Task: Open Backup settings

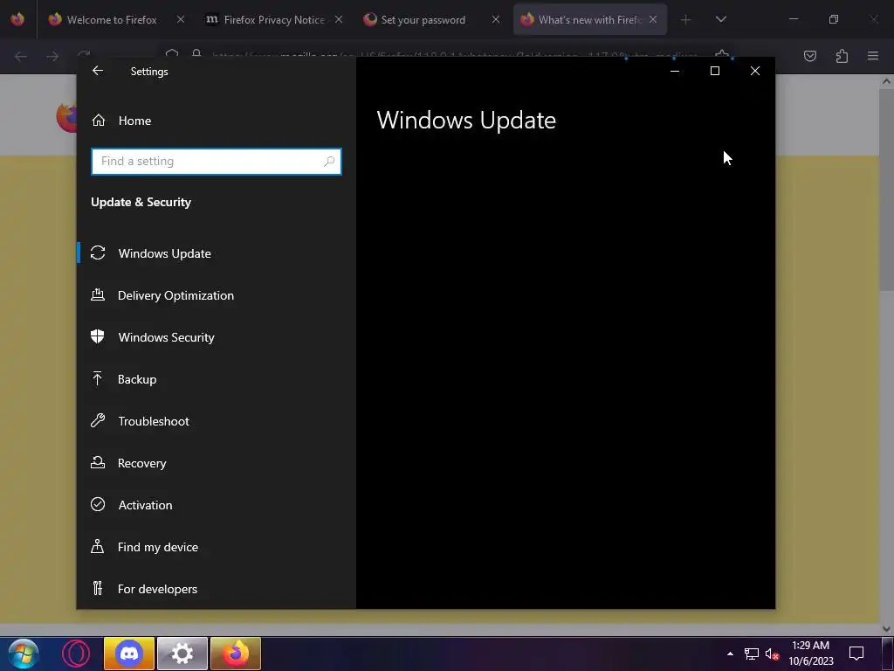Action: pyautogui.click(x=217, y=379)
